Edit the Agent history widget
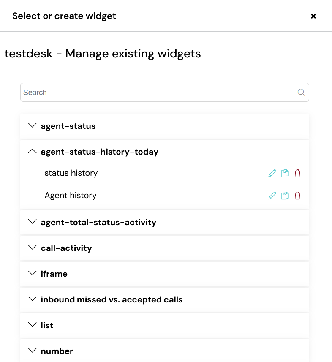 [x=272, y=196]
